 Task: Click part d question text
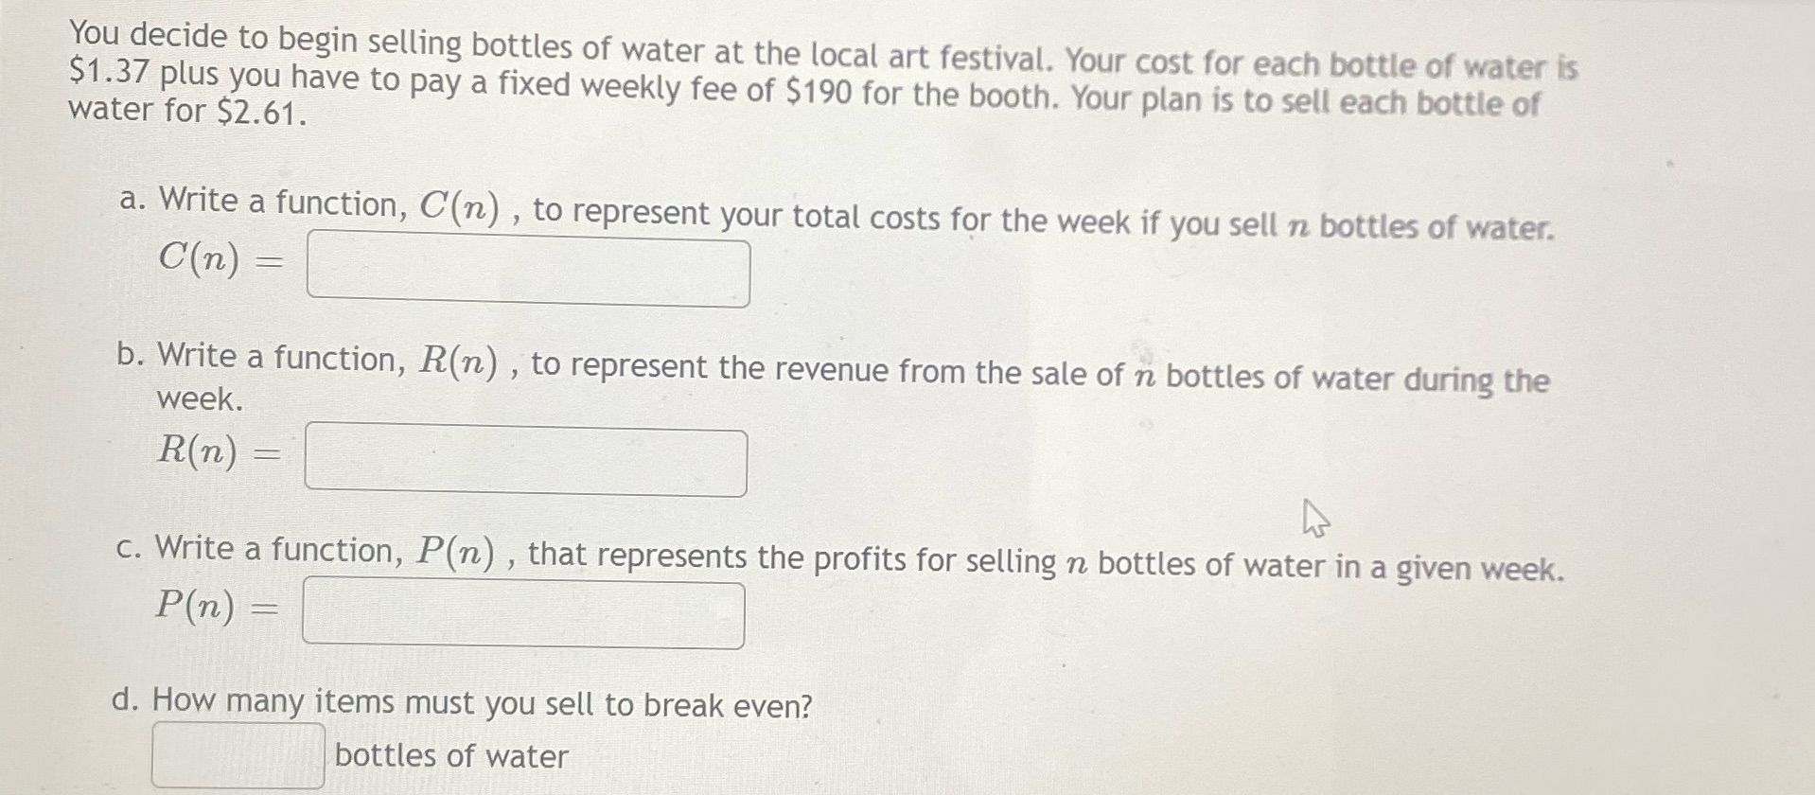464,703
